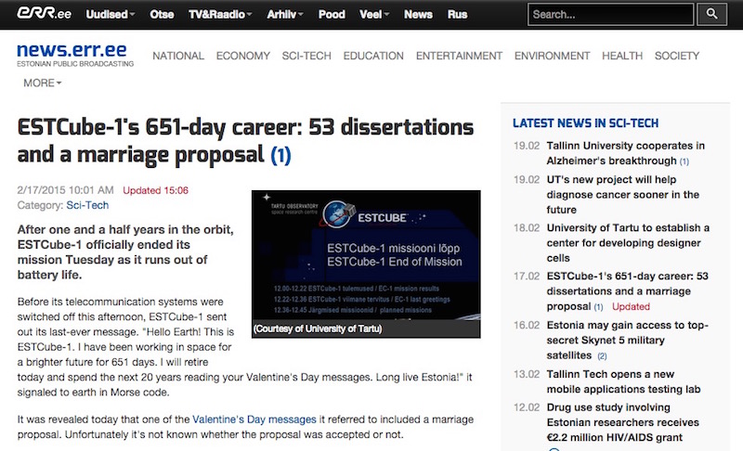
Task: Open comments count next to headline
Action: pos(280,155)
